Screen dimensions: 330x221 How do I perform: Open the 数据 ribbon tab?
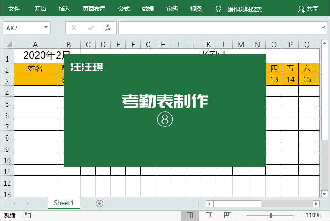(x=148, y=9)
